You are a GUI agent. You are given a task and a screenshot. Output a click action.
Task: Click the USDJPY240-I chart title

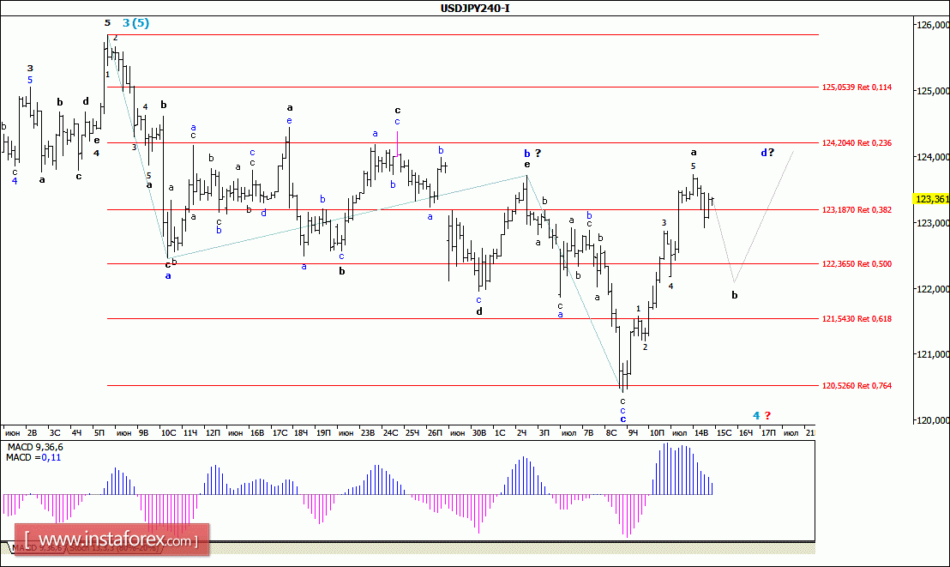(475, 8)
